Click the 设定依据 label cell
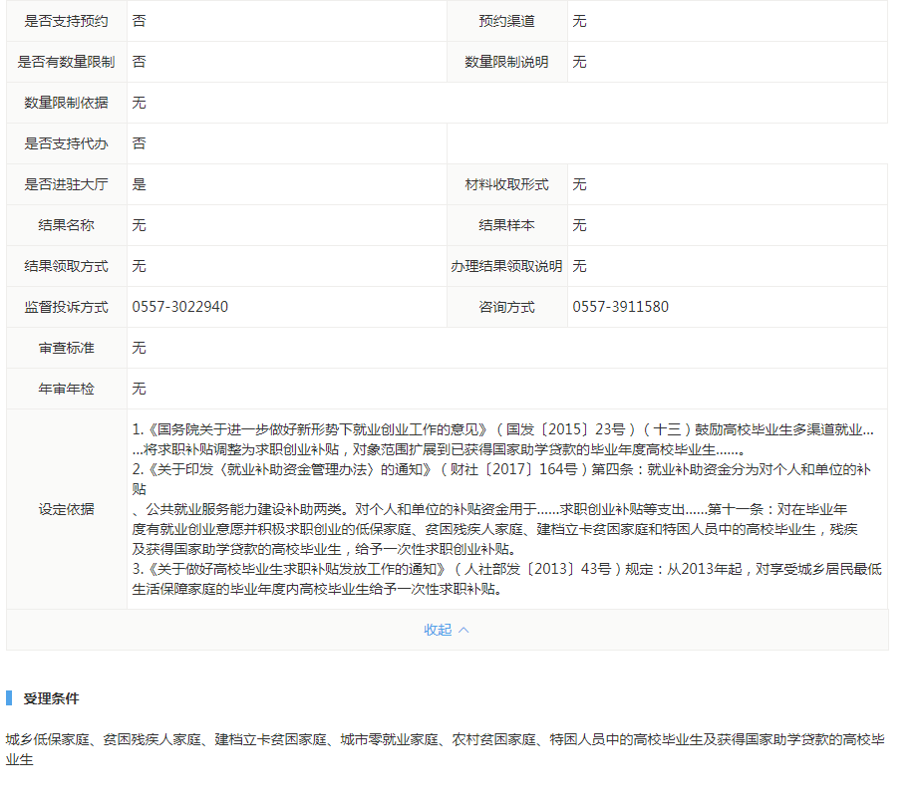This screenshot has height=812, width=922. point(66,509)
